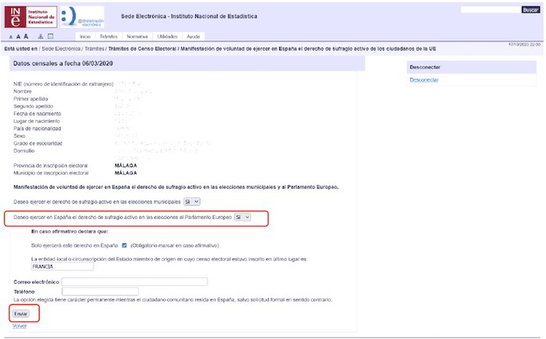Viewport: 546px width, 339px height.
Task: Click the Datos censales a fecha 06/03/2020 heading
Action: [63, 63]
